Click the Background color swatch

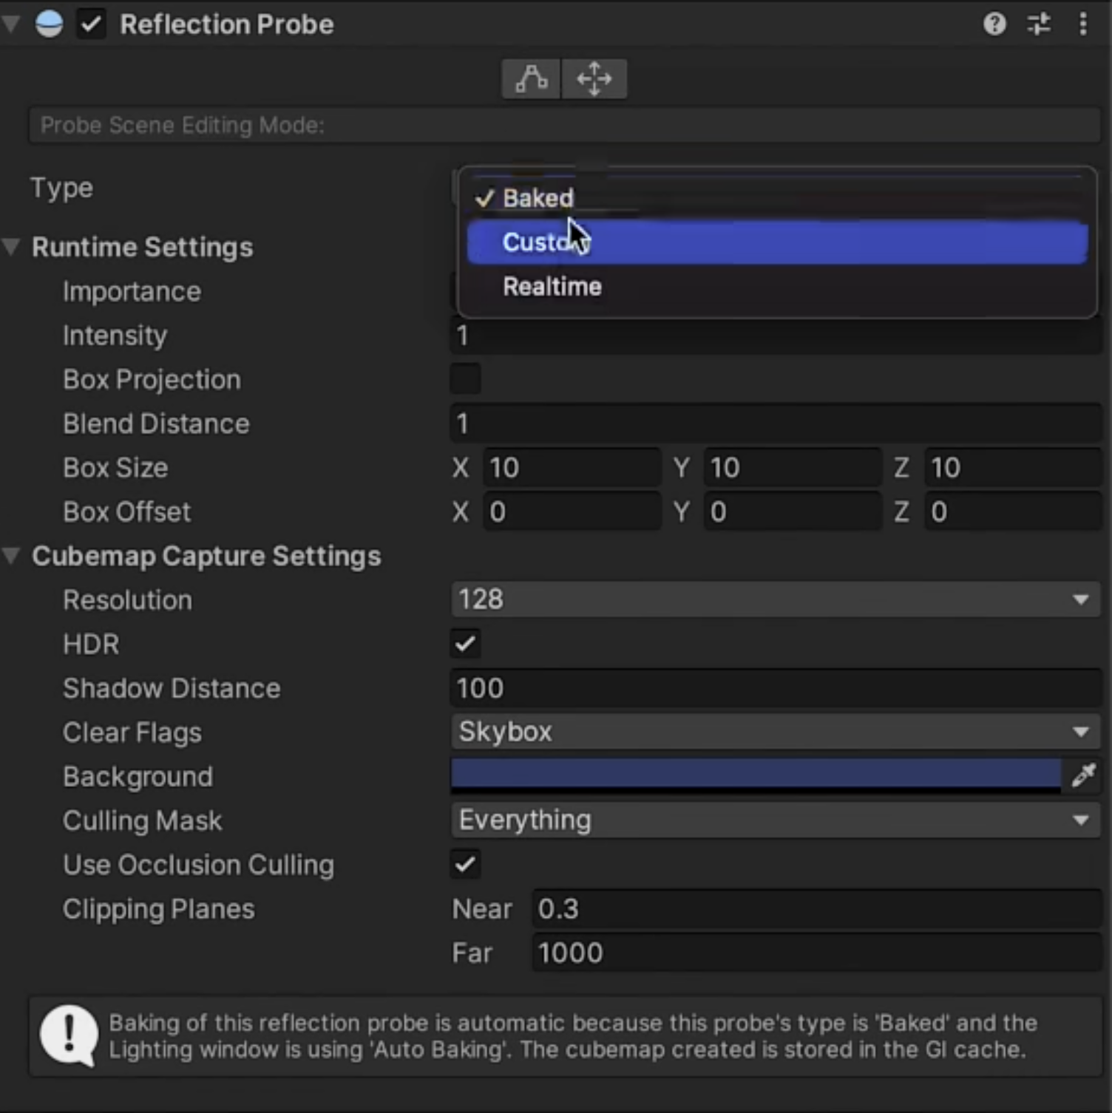[x=755, y=775]
